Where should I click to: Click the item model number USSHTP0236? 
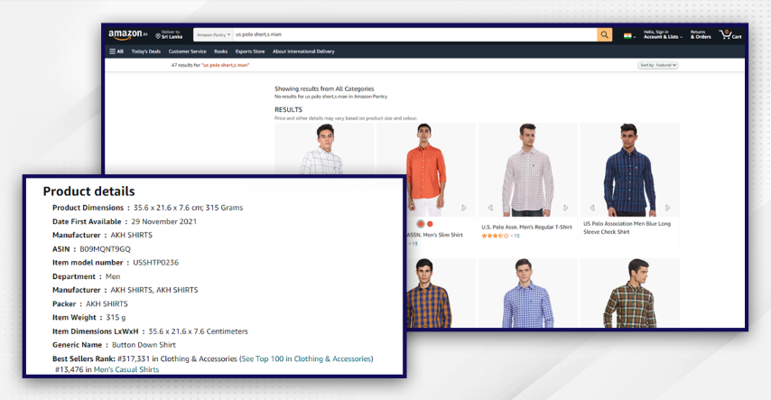coord(156,263)
